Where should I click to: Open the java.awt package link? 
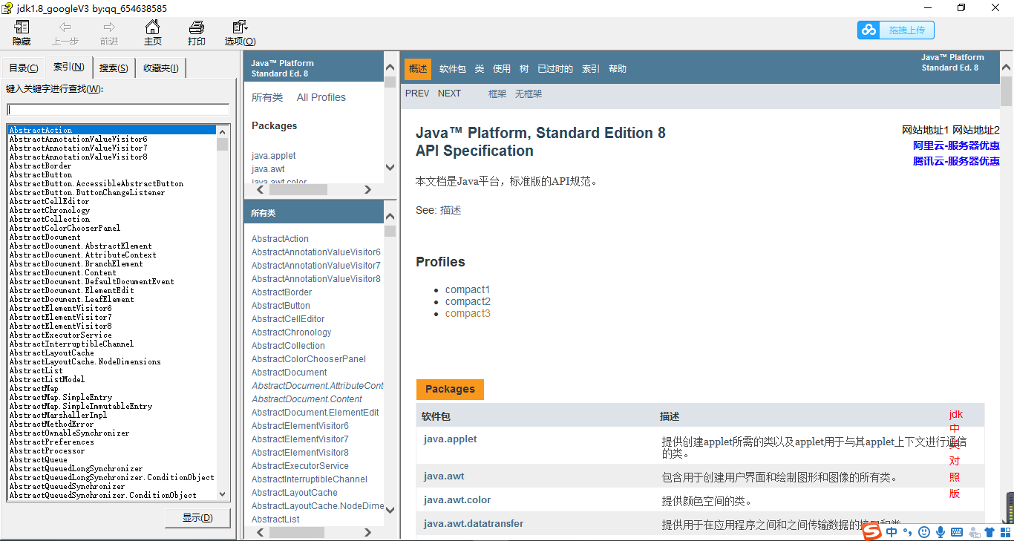click(444, 476)
